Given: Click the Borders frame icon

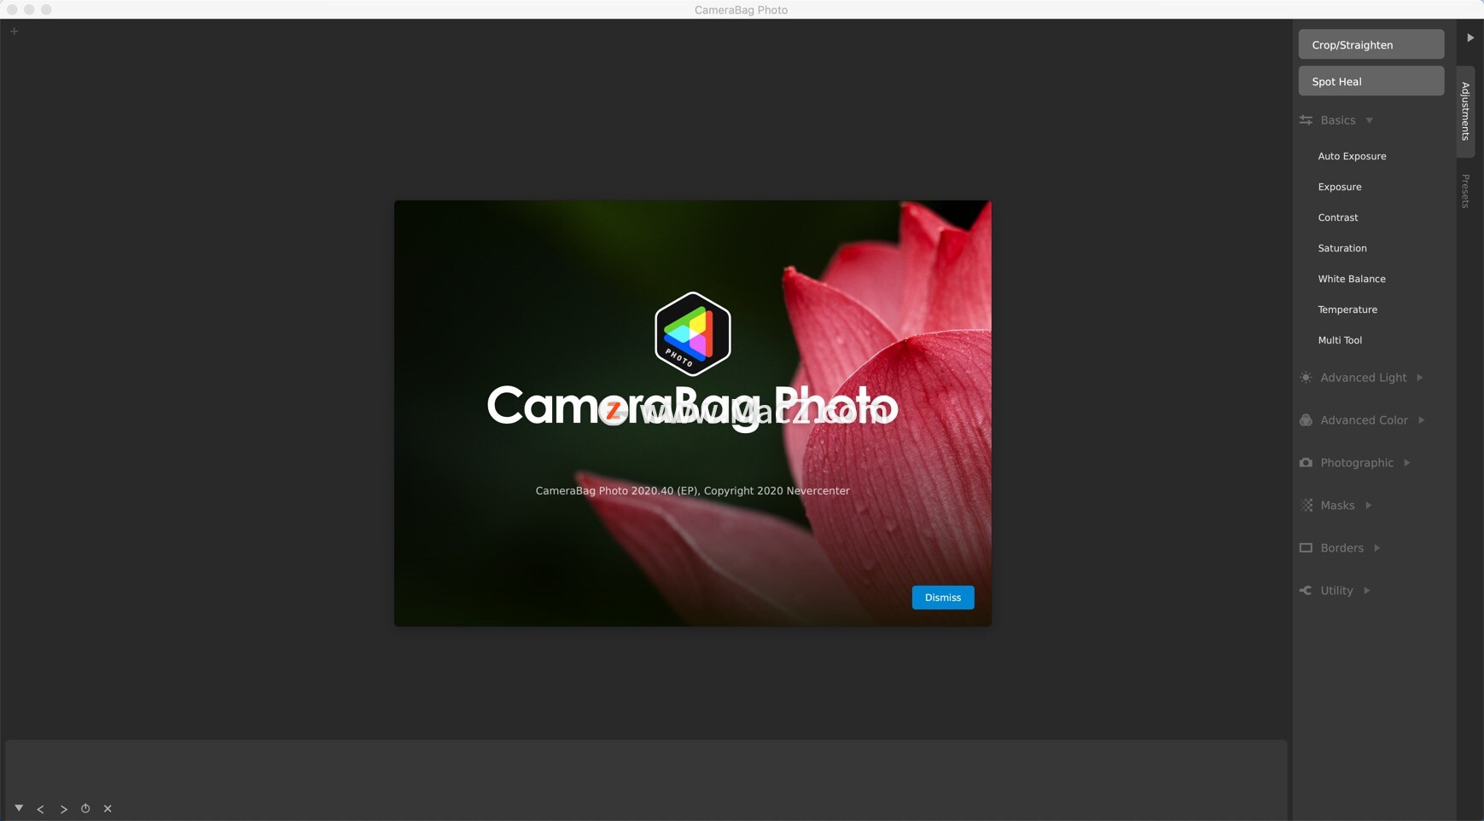Looking at the screenshot, I should tap(1306, 548).
